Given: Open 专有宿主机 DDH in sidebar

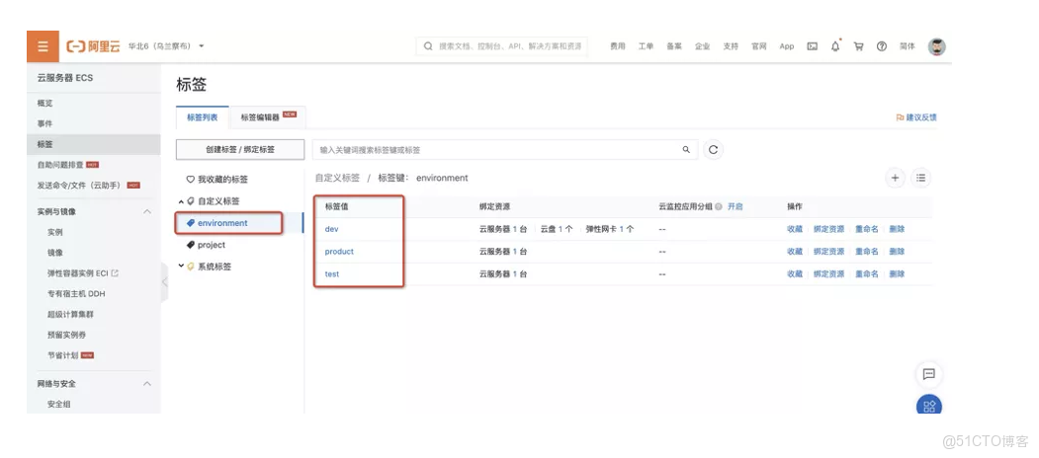Looking at the screenshot, I should tap(76, 294).
